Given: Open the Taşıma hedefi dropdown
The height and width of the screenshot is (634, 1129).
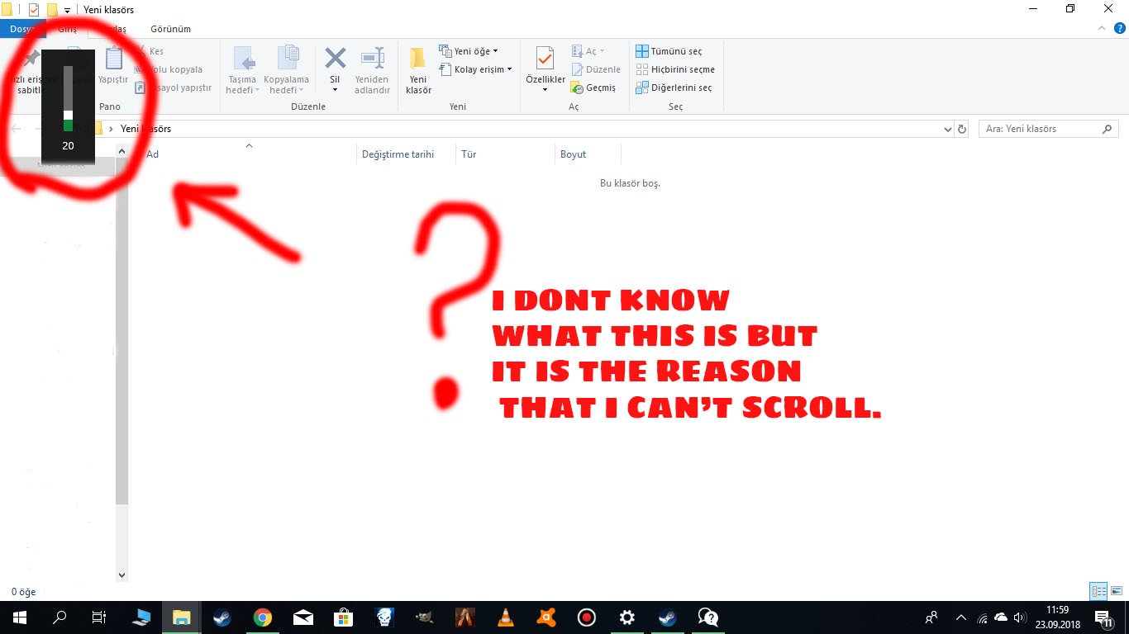Looking at the screenshot, I should pyautogui.click(x=243, y=70).
